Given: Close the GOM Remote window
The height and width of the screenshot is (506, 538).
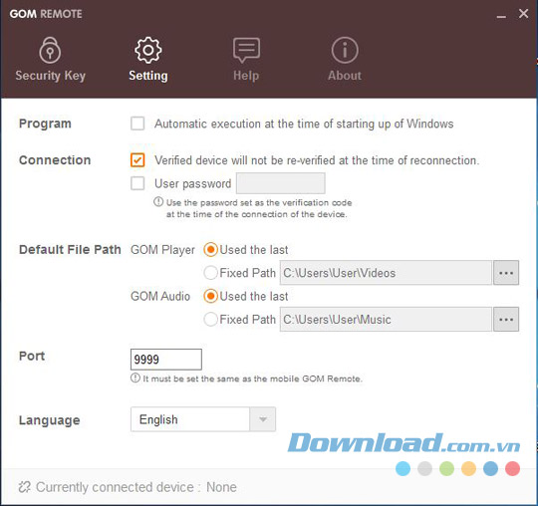Looking at the screenshot, I should coord(523,14).
